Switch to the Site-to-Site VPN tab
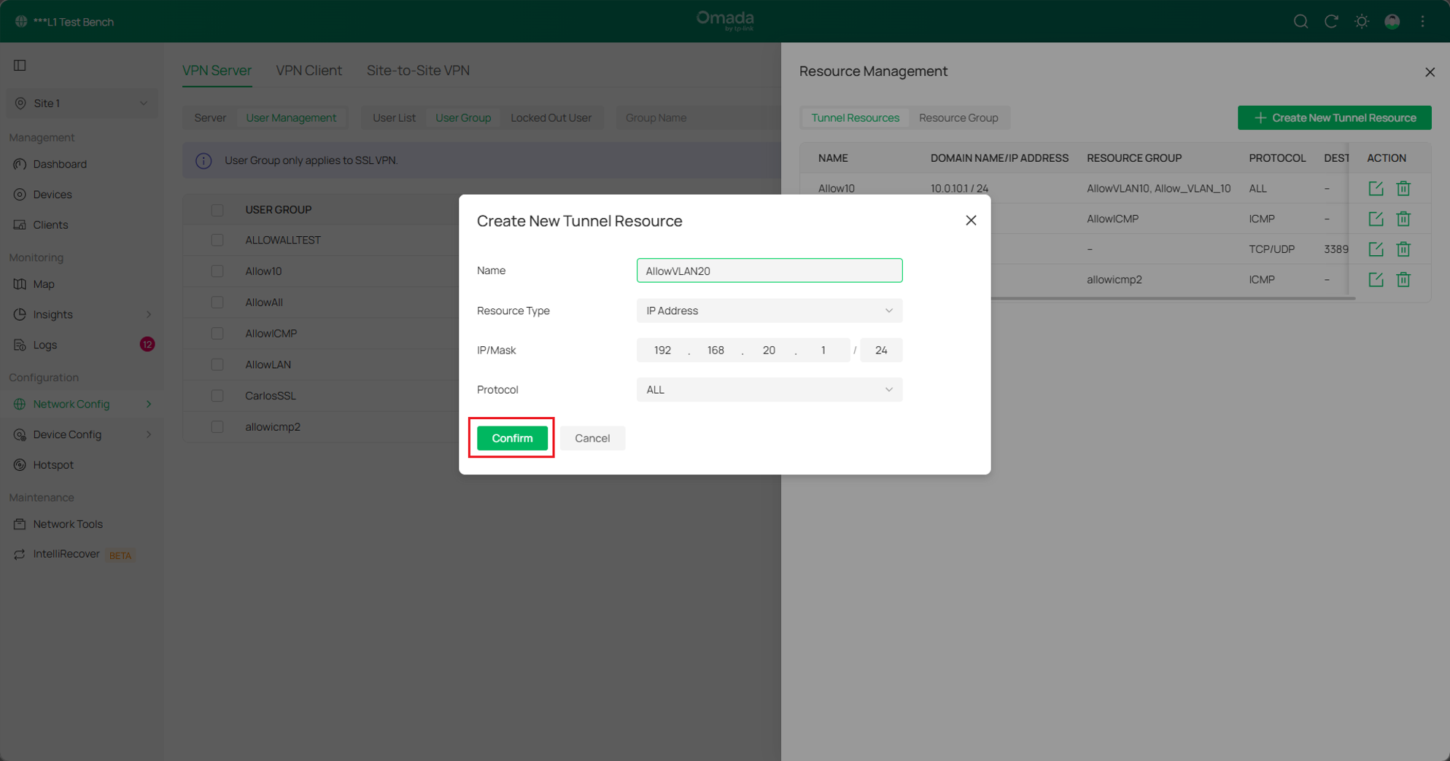 pyautogui.click(x=418, y=71)
